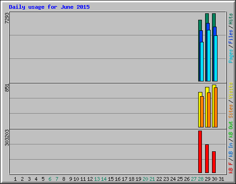Select the 303203 bottom axis value
This screenshot has width=236, height=184.
[x=7, y=138]
